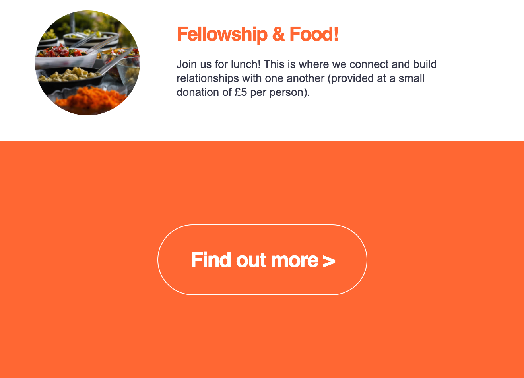Click the word "relationships" in the paragraph
Screen dimensions: 524x378
pos(208,78)
